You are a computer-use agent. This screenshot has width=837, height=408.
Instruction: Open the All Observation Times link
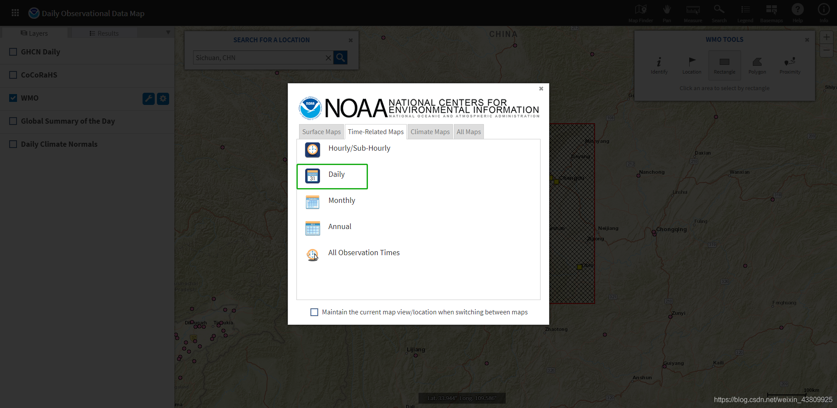364,253
